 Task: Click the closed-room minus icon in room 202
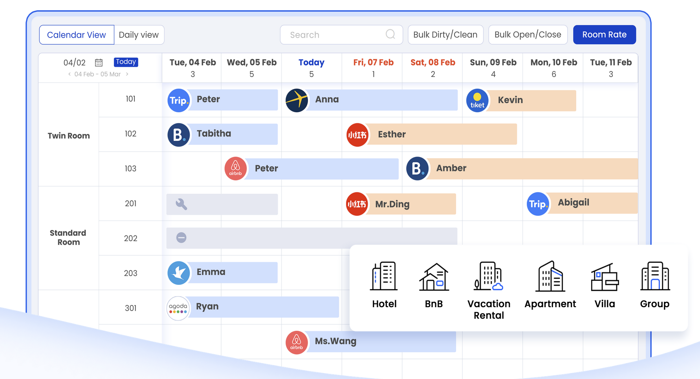click(x=181, y=238)
